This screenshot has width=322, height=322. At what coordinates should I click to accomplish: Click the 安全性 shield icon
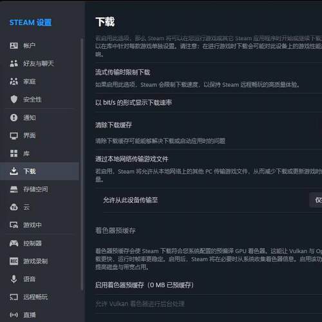[14, 99]
